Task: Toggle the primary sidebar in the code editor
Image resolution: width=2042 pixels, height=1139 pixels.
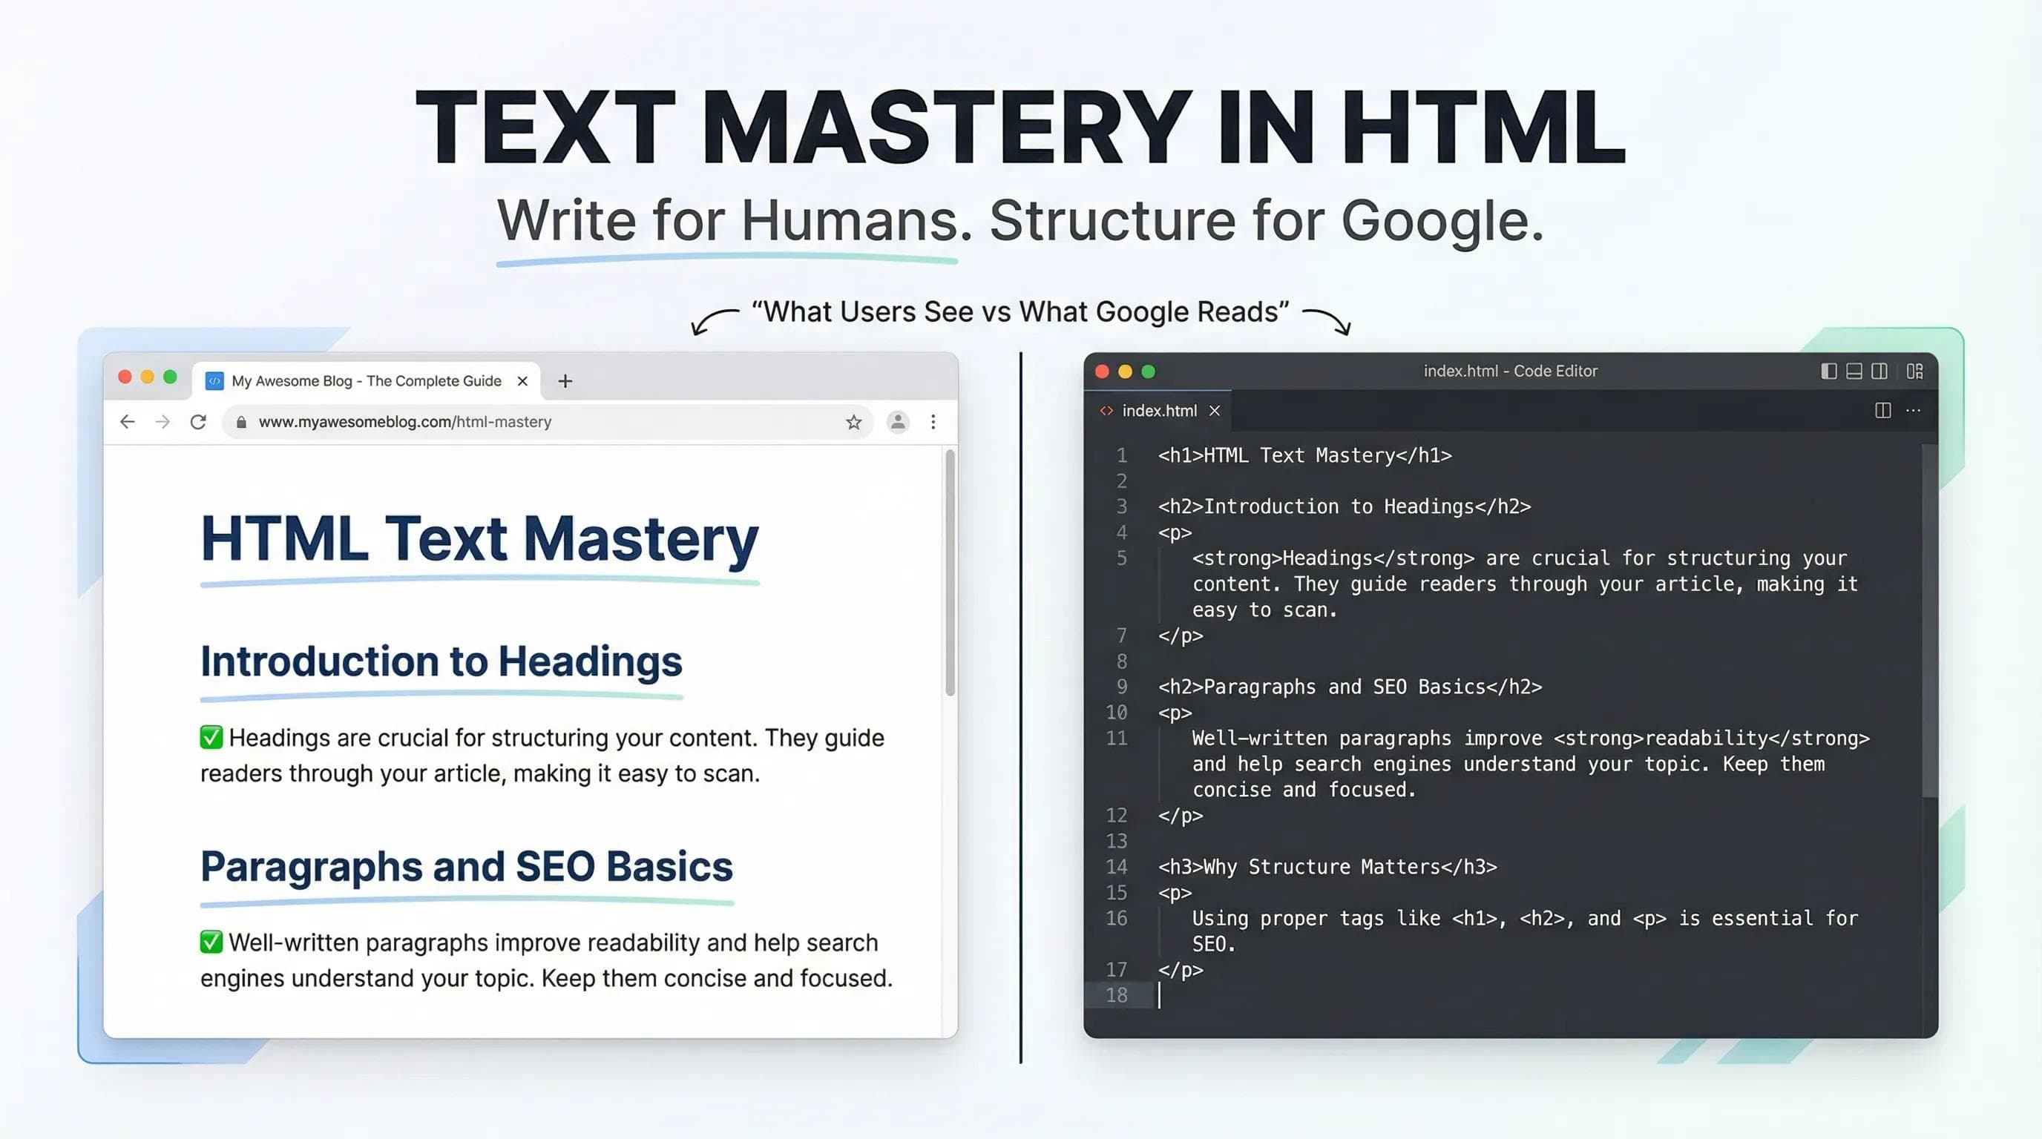Action: 1828,371
